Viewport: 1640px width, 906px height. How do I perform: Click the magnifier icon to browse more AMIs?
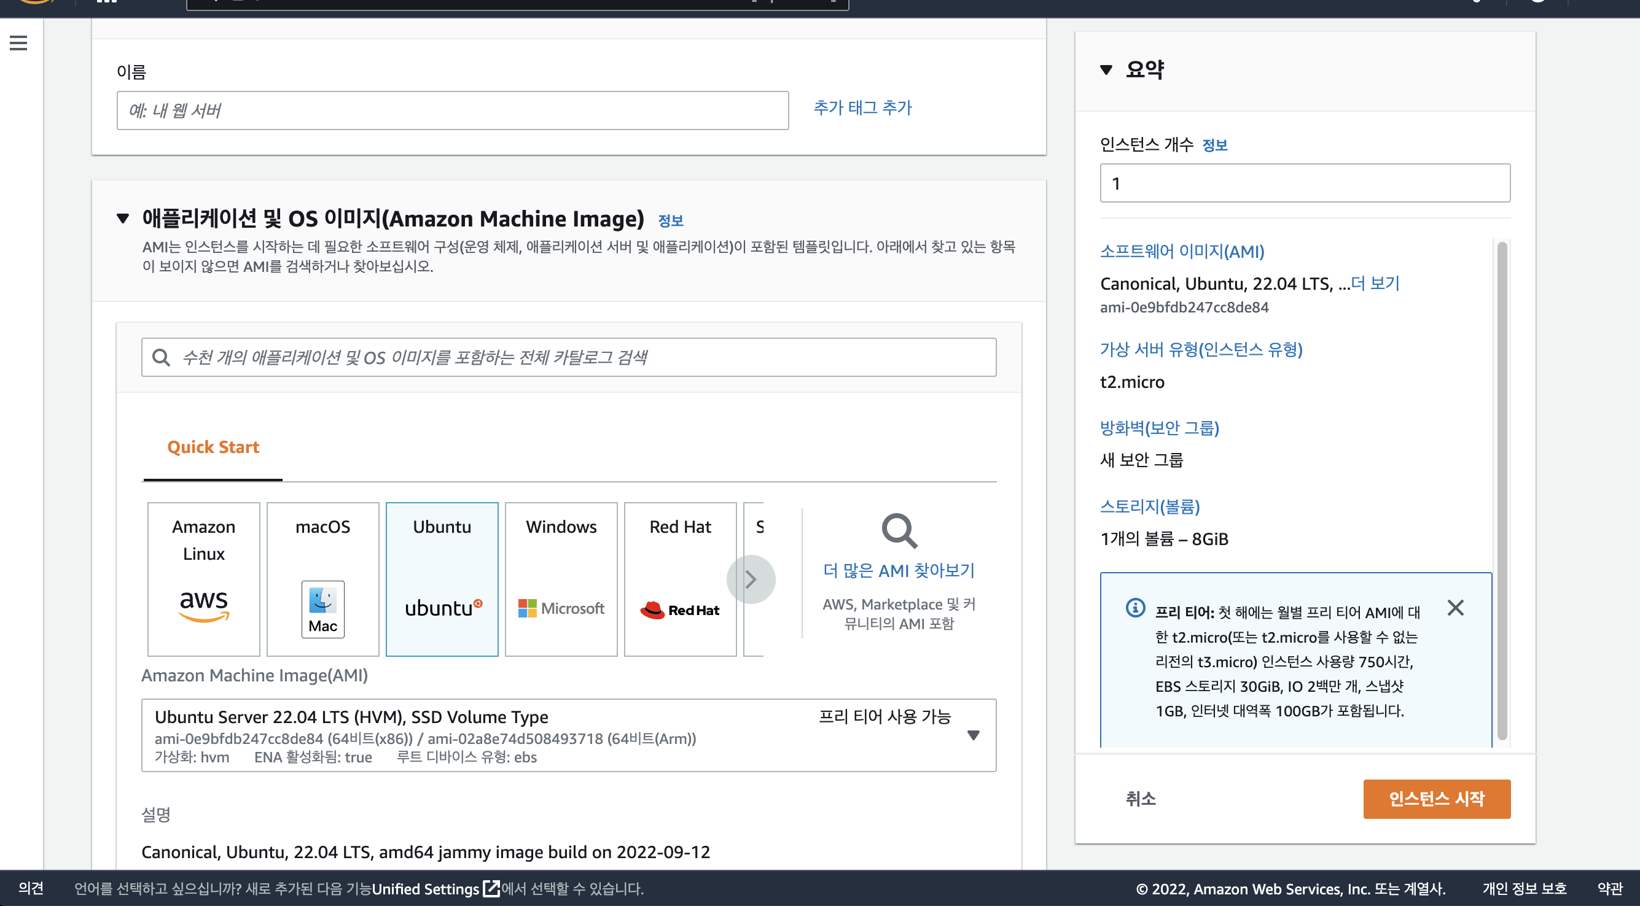pos(899,530)
